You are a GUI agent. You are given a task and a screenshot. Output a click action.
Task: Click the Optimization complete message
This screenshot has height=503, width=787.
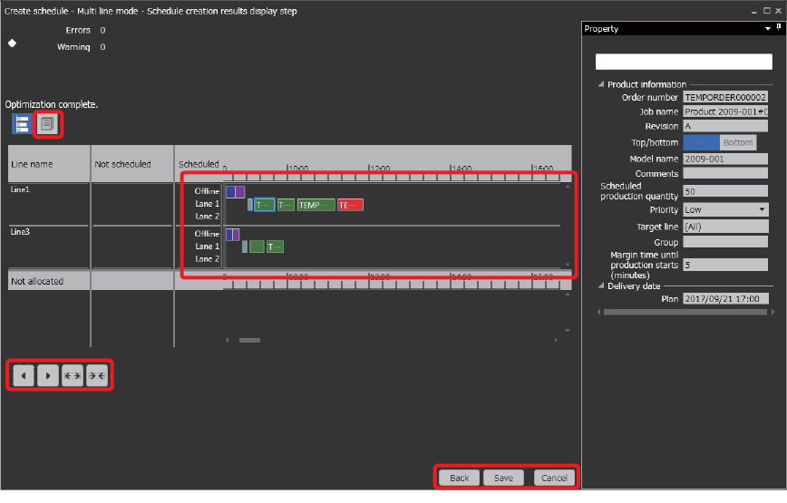pos(51,104)
